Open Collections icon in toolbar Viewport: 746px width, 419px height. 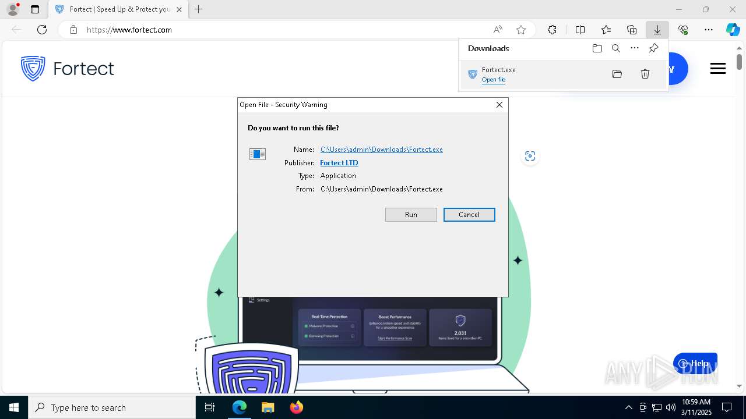tap(632, 30)
